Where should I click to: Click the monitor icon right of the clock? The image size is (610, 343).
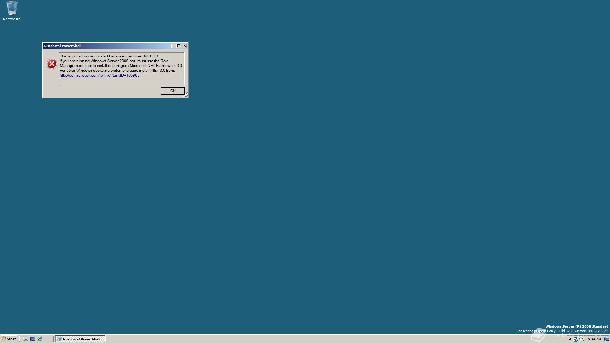[x=606, y=339]
